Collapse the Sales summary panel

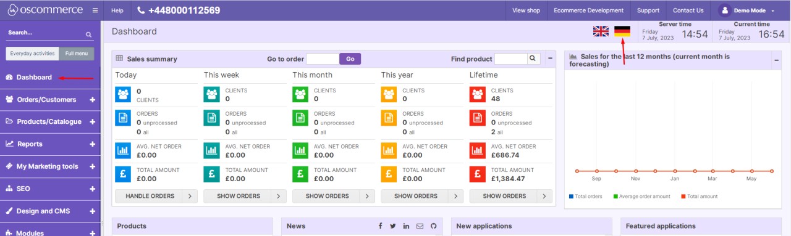550,59
